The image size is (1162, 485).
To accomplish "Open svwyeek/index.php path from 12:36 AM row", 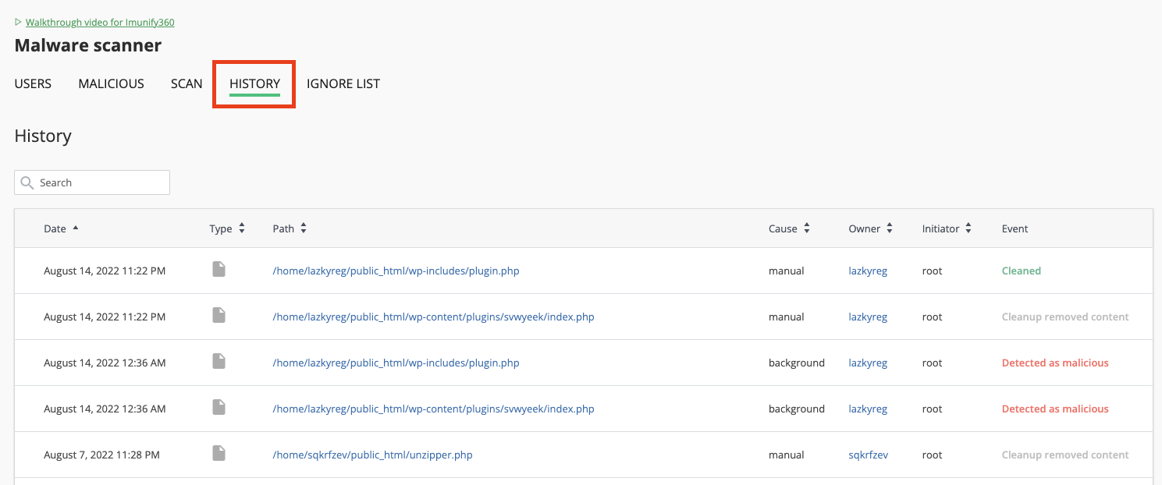I will (x=433, y=409).
